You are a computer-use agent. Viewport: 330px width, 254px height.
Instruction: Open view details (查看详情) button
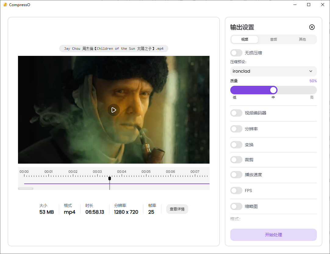point(177,209)
